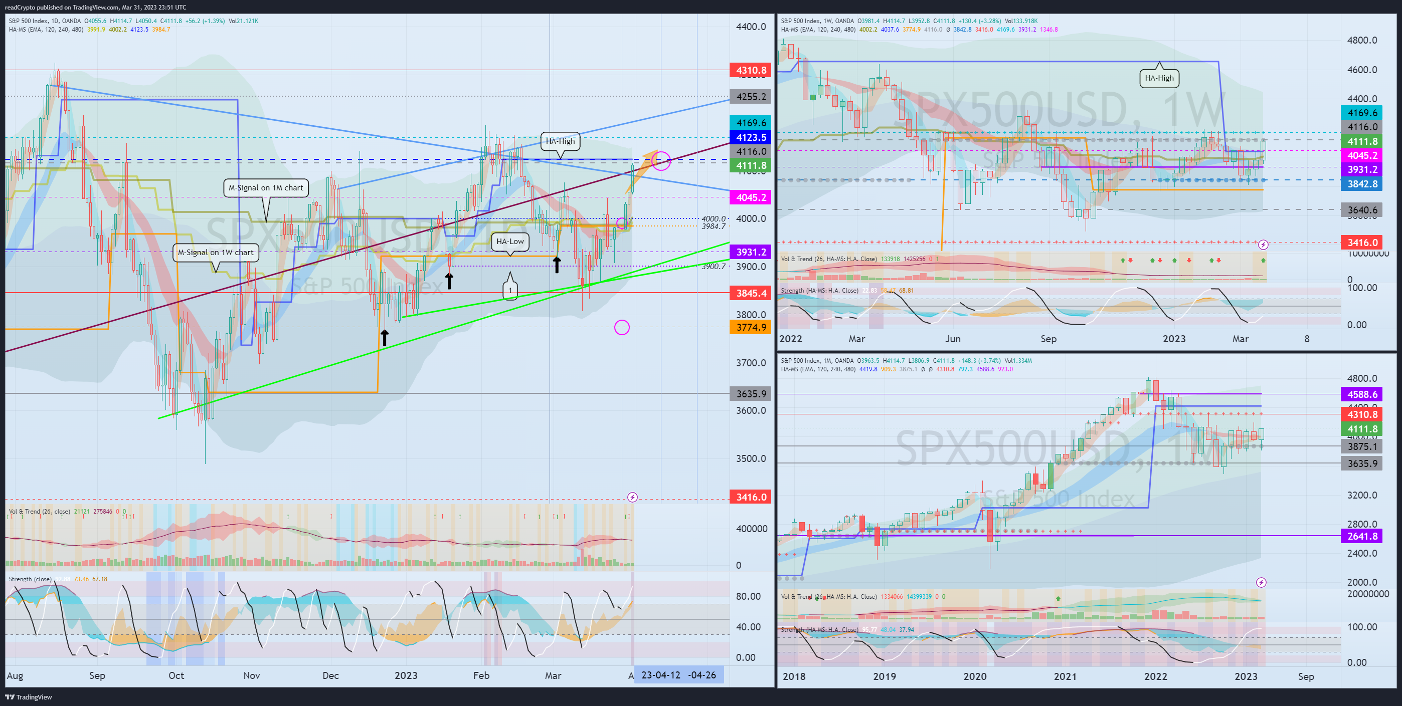
Task: Click the lightning event icon on daily chart
Action: [x=632, y=497]
